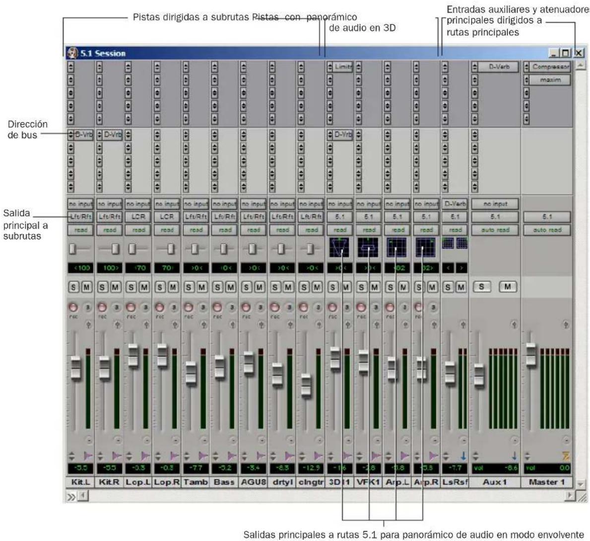The height and width of the screenshot is (541, 590).
Task: Click the blue arrow icon on Aux 1 track
Action: tap(515, 456)
